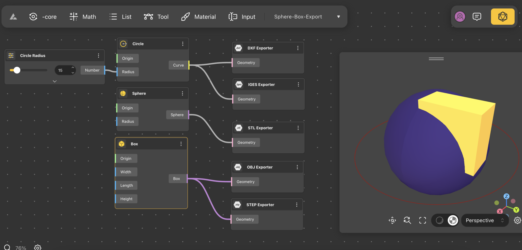Click the app logo in top-left toolbar
This screenshot has width=522, height=250.
point(13,17)
